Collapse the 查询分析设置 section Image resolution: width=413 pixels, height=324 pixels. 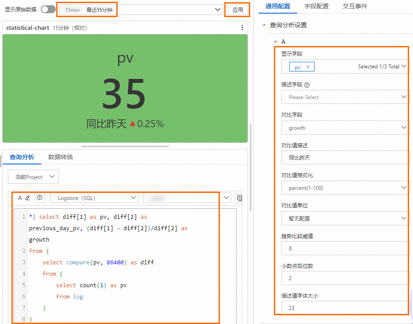[x=264, y=25]
